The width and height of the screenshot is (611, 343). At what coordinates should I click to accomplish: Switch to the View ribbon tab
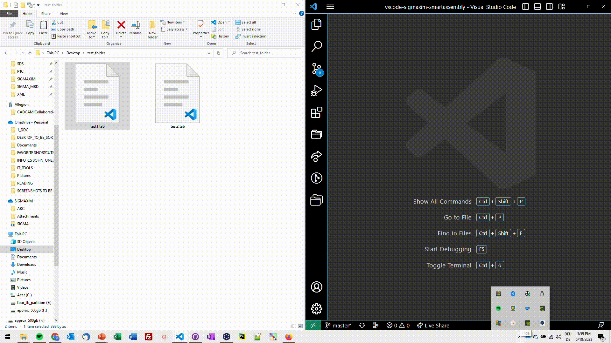(x=64, y=14)
